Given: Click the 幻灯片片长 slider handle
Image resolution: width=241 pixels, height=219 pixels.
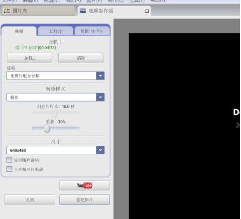Looking at the screenshot, I should tap(54, 113).
